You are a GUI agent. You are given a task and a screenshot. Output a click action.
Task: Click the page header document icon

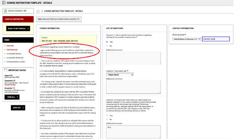(4, 3)
